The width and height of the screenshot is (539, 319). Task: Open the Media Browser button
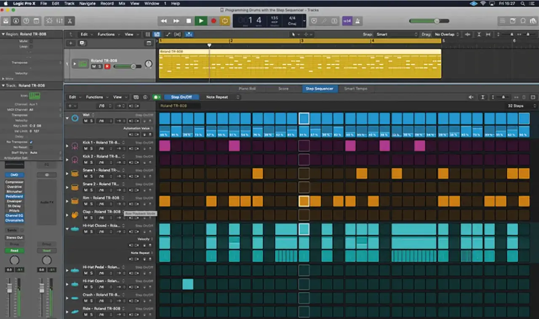533,21
